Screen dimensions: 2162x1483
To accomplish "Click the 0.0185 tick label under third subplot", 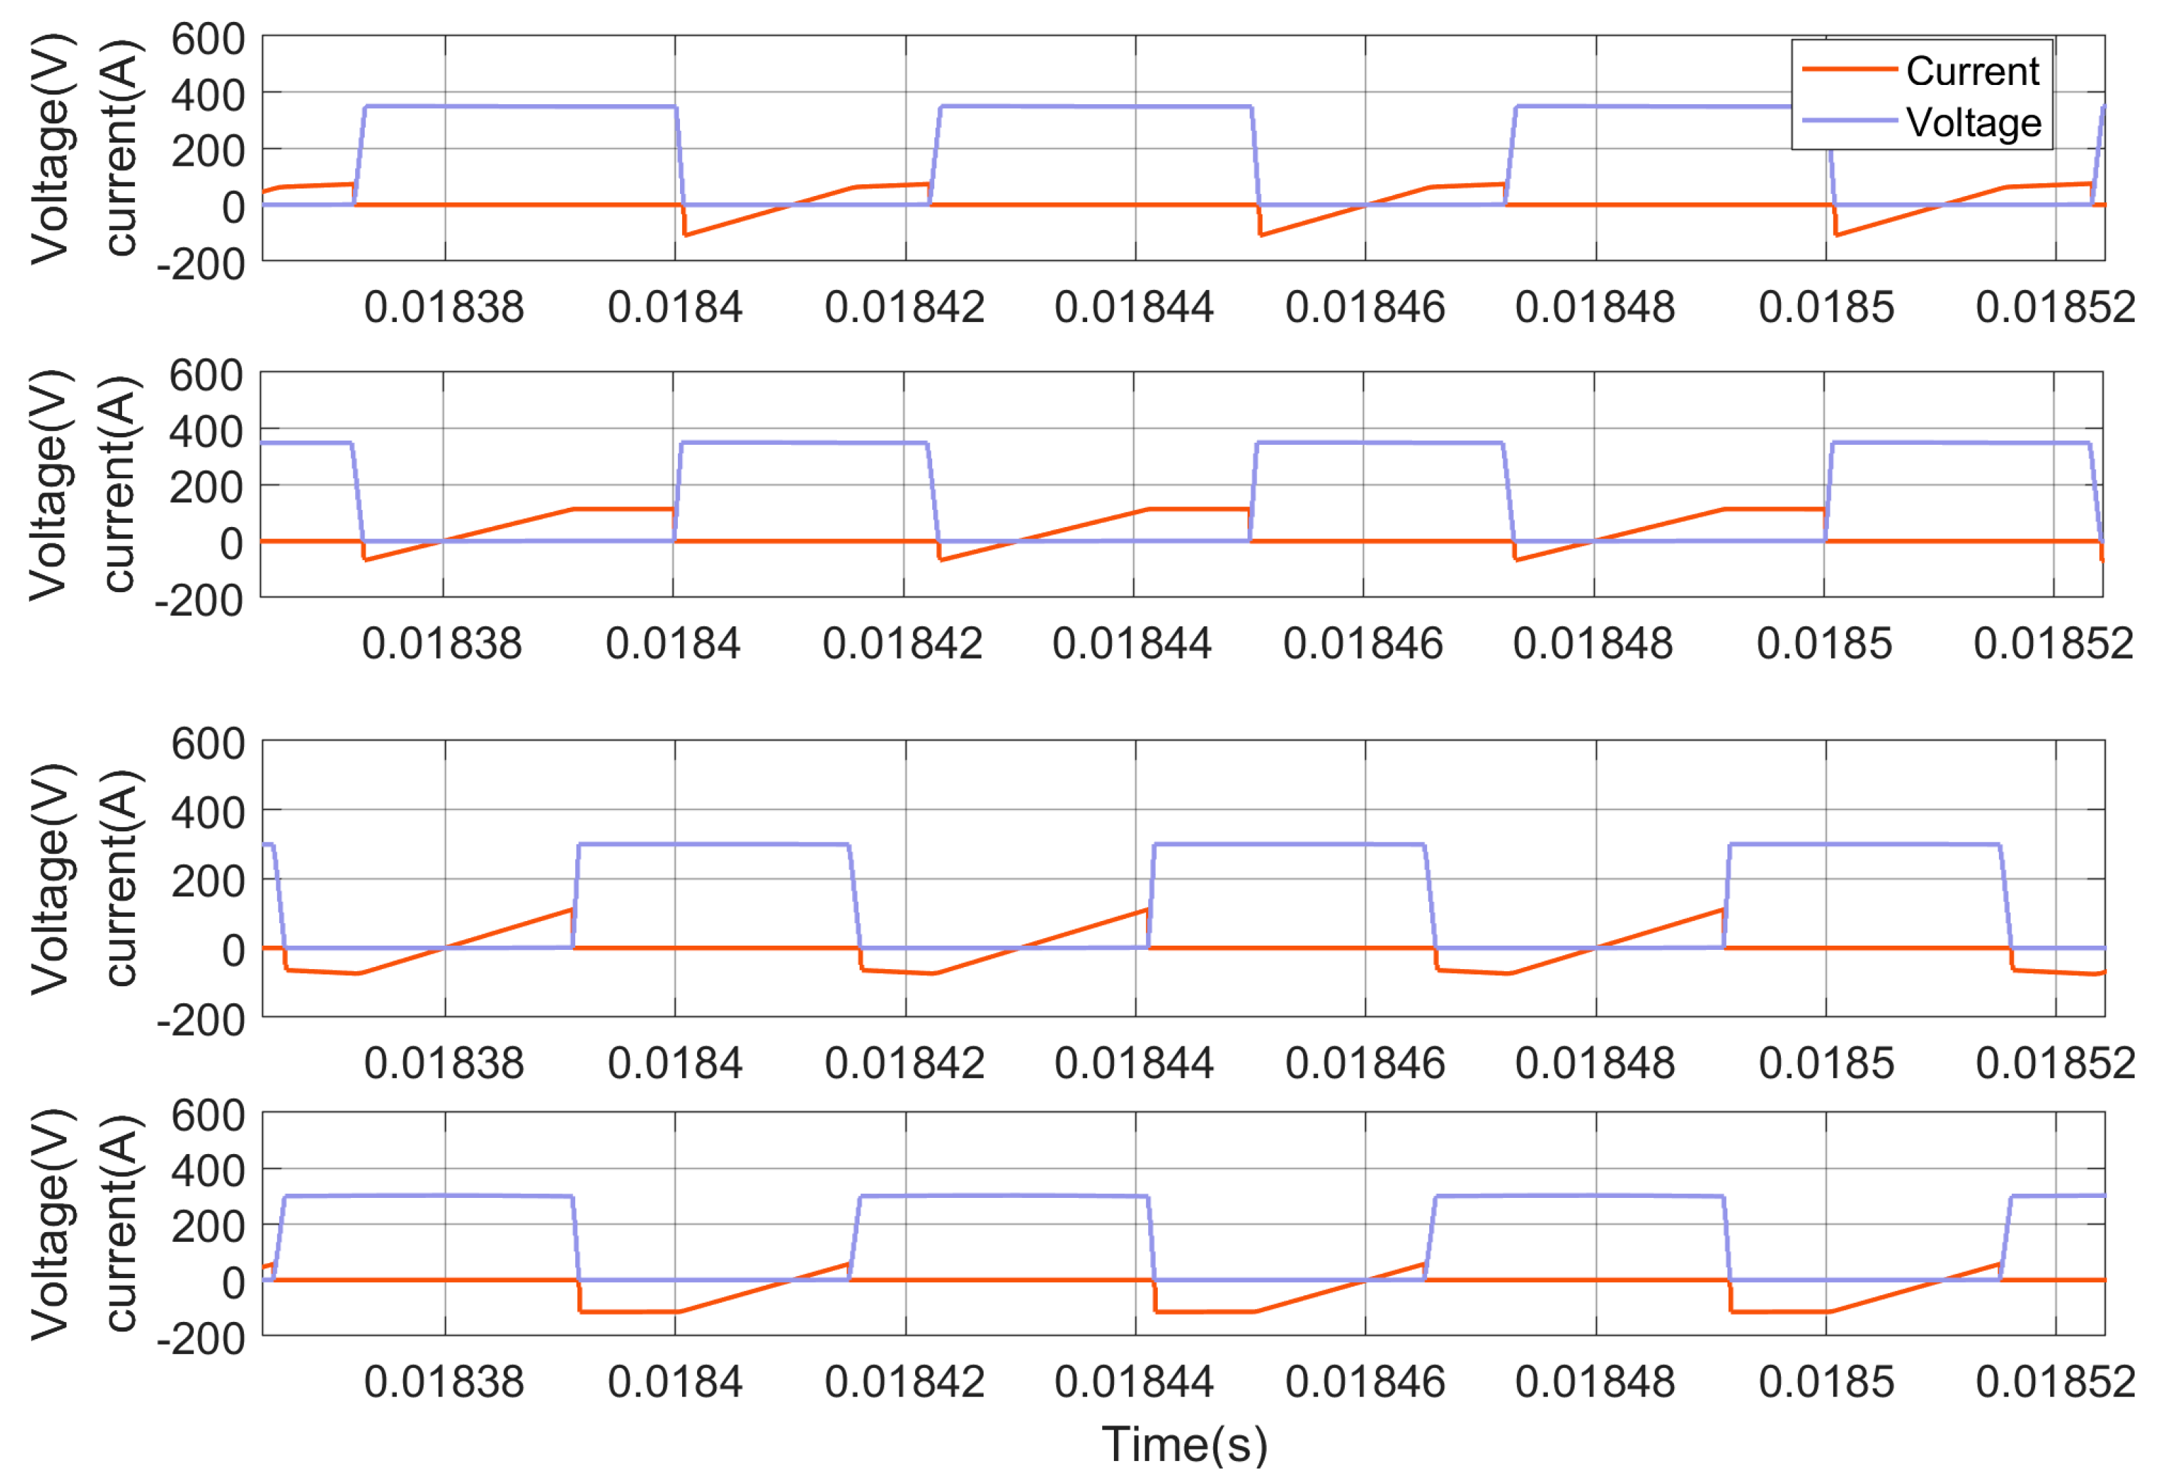I will 1825,1063.
